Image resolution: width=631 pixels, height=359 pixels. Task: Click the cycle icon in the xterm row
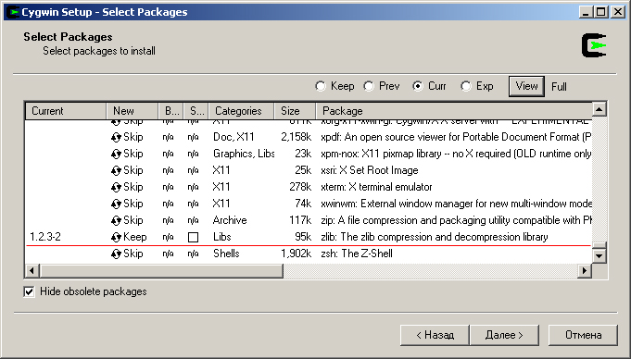pyautogui.click(x=116, y=187)
